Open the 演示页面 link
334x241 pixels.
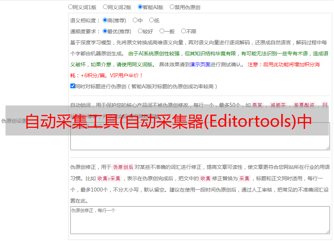pyautogui.click(x=200, y=64)
